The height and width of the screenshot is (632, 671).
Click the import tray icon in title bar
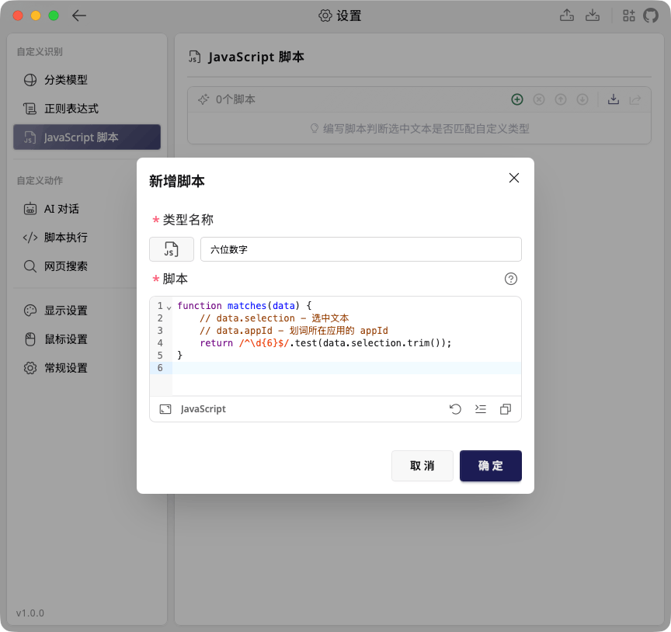point(593,16)
